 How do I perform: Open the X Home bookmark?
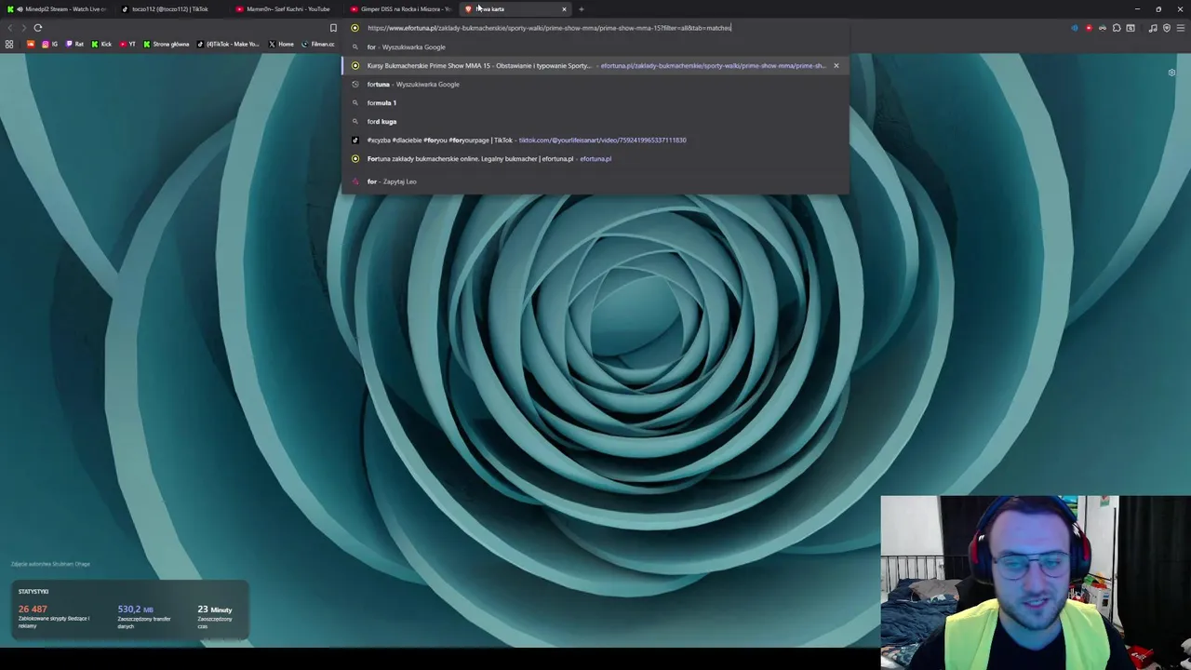point(281,44)
